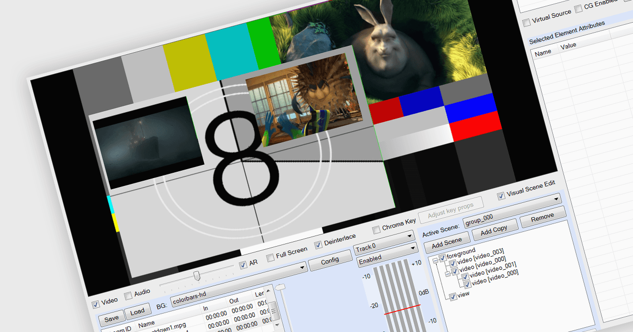Enable the Full Screen checkbox

pyautogui.click(x=271, y=257)
